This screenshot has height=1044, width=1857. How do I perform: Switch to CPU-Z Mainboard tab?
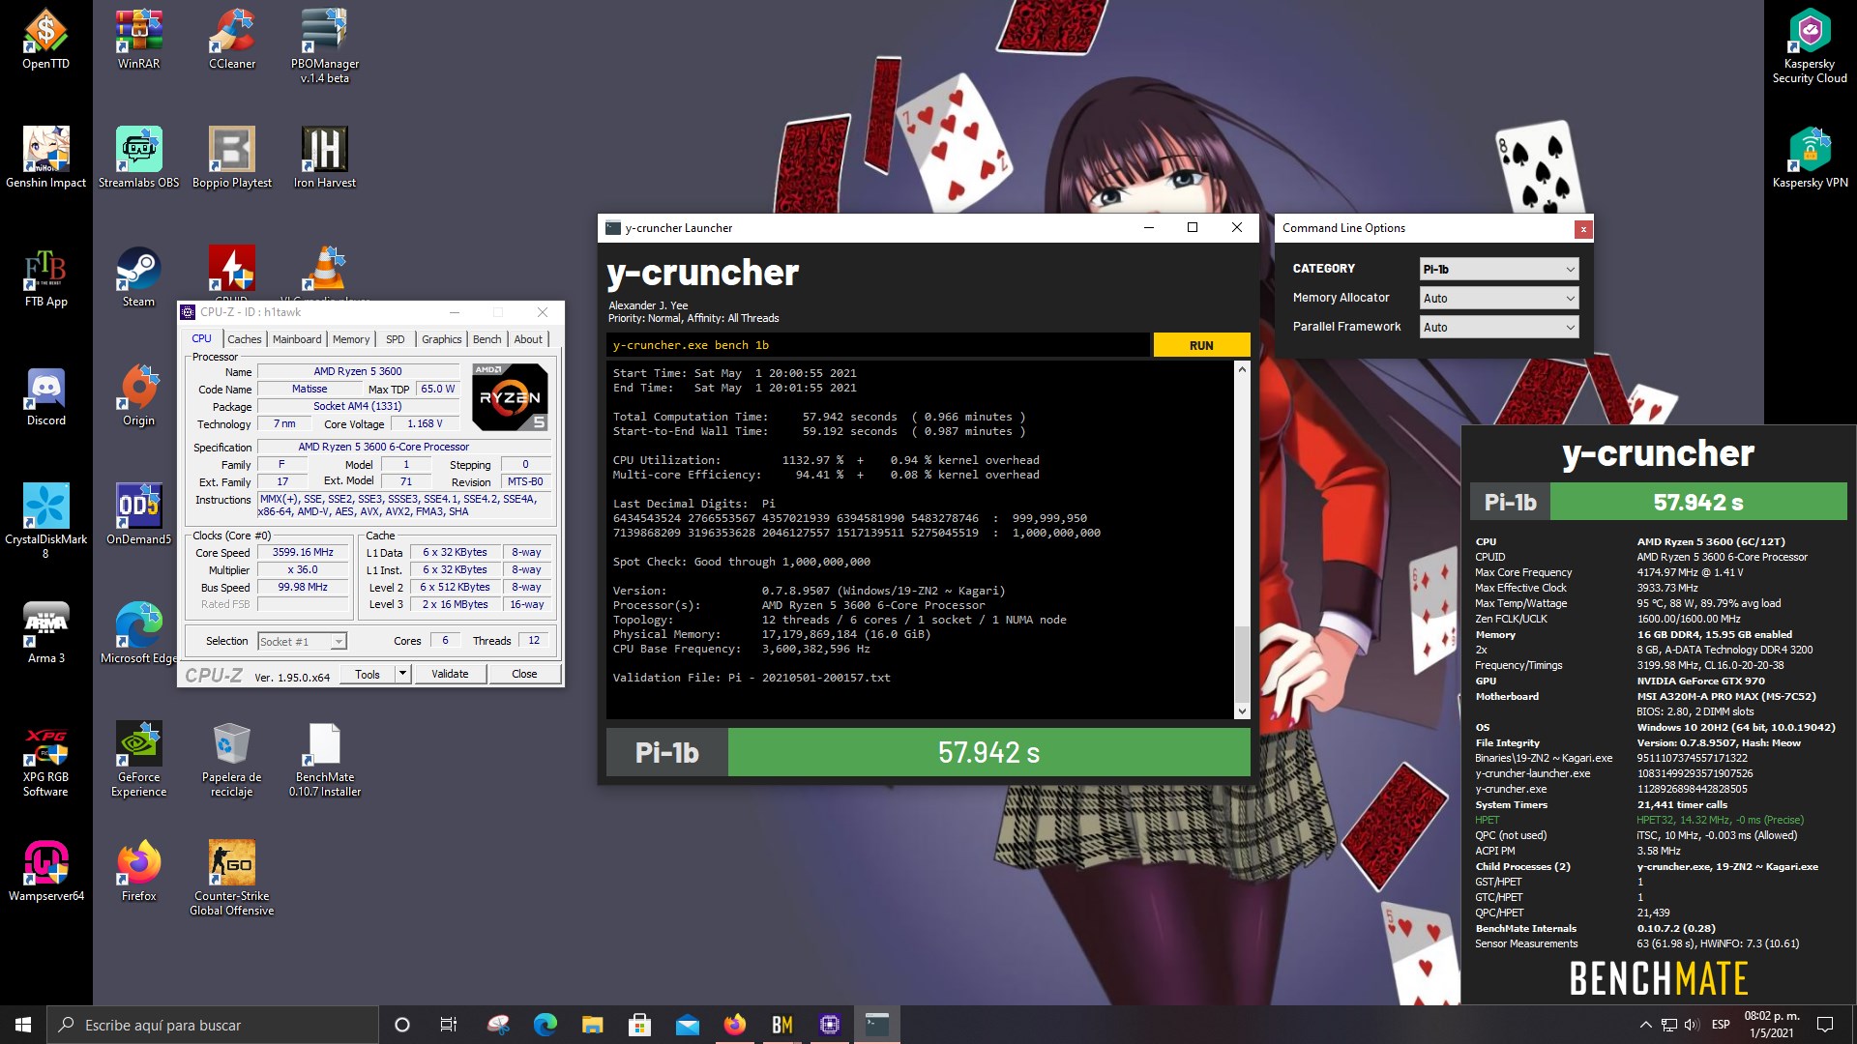(297, 339)
